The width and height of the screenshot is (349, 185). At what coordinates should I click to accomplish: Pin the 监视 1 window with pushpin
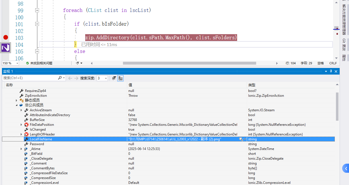click(x=331, y=71)
